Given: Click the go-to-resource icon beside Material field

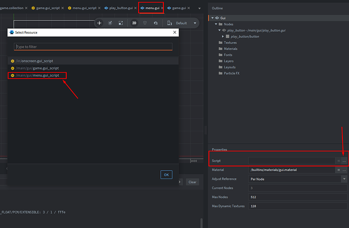Looking at the screenshot, I should click(338, 170).
